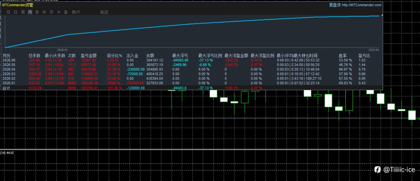Click the 百分比% column header
The width and height of the screenshot is (420, 181).
[115, 56]
